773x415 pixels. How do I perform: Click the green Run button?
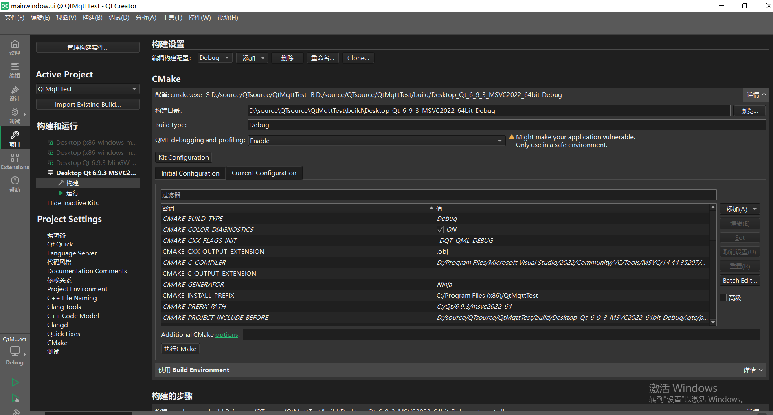pos(15,382)
